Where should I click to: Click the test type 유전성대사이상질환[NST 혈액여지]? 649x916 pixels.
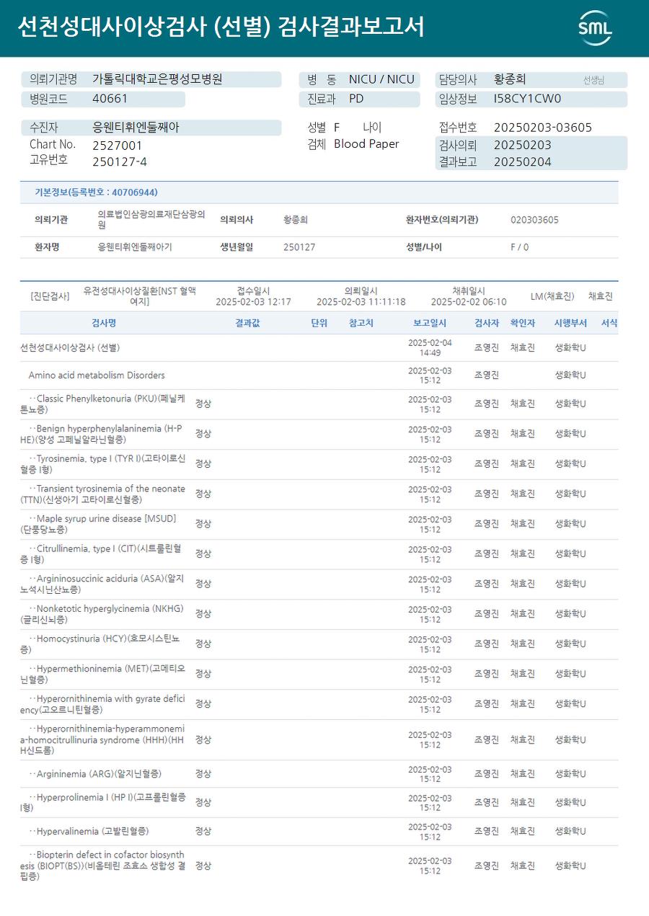139,296
